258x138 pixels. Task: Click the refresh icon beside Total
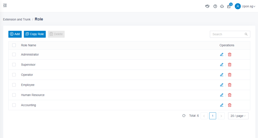(x=184, y=116)
